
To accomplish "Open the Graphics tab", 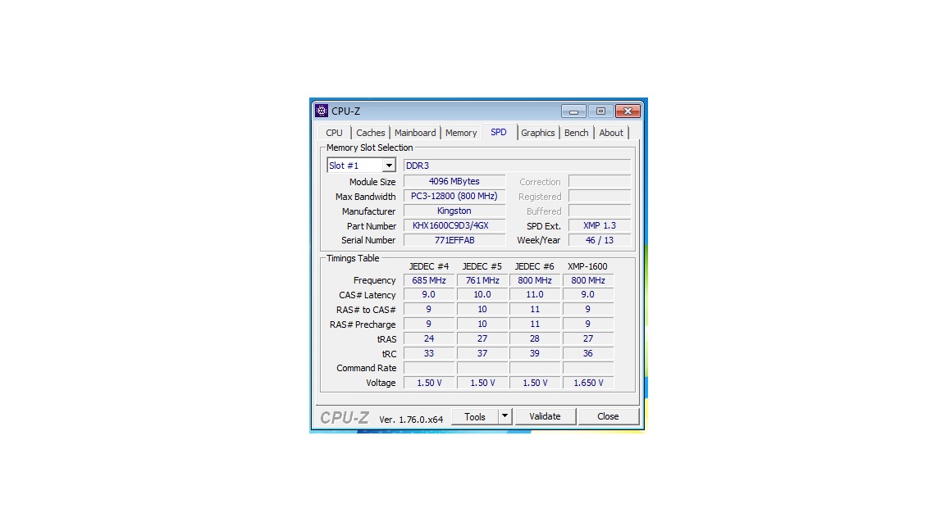I will pos(537,133).
